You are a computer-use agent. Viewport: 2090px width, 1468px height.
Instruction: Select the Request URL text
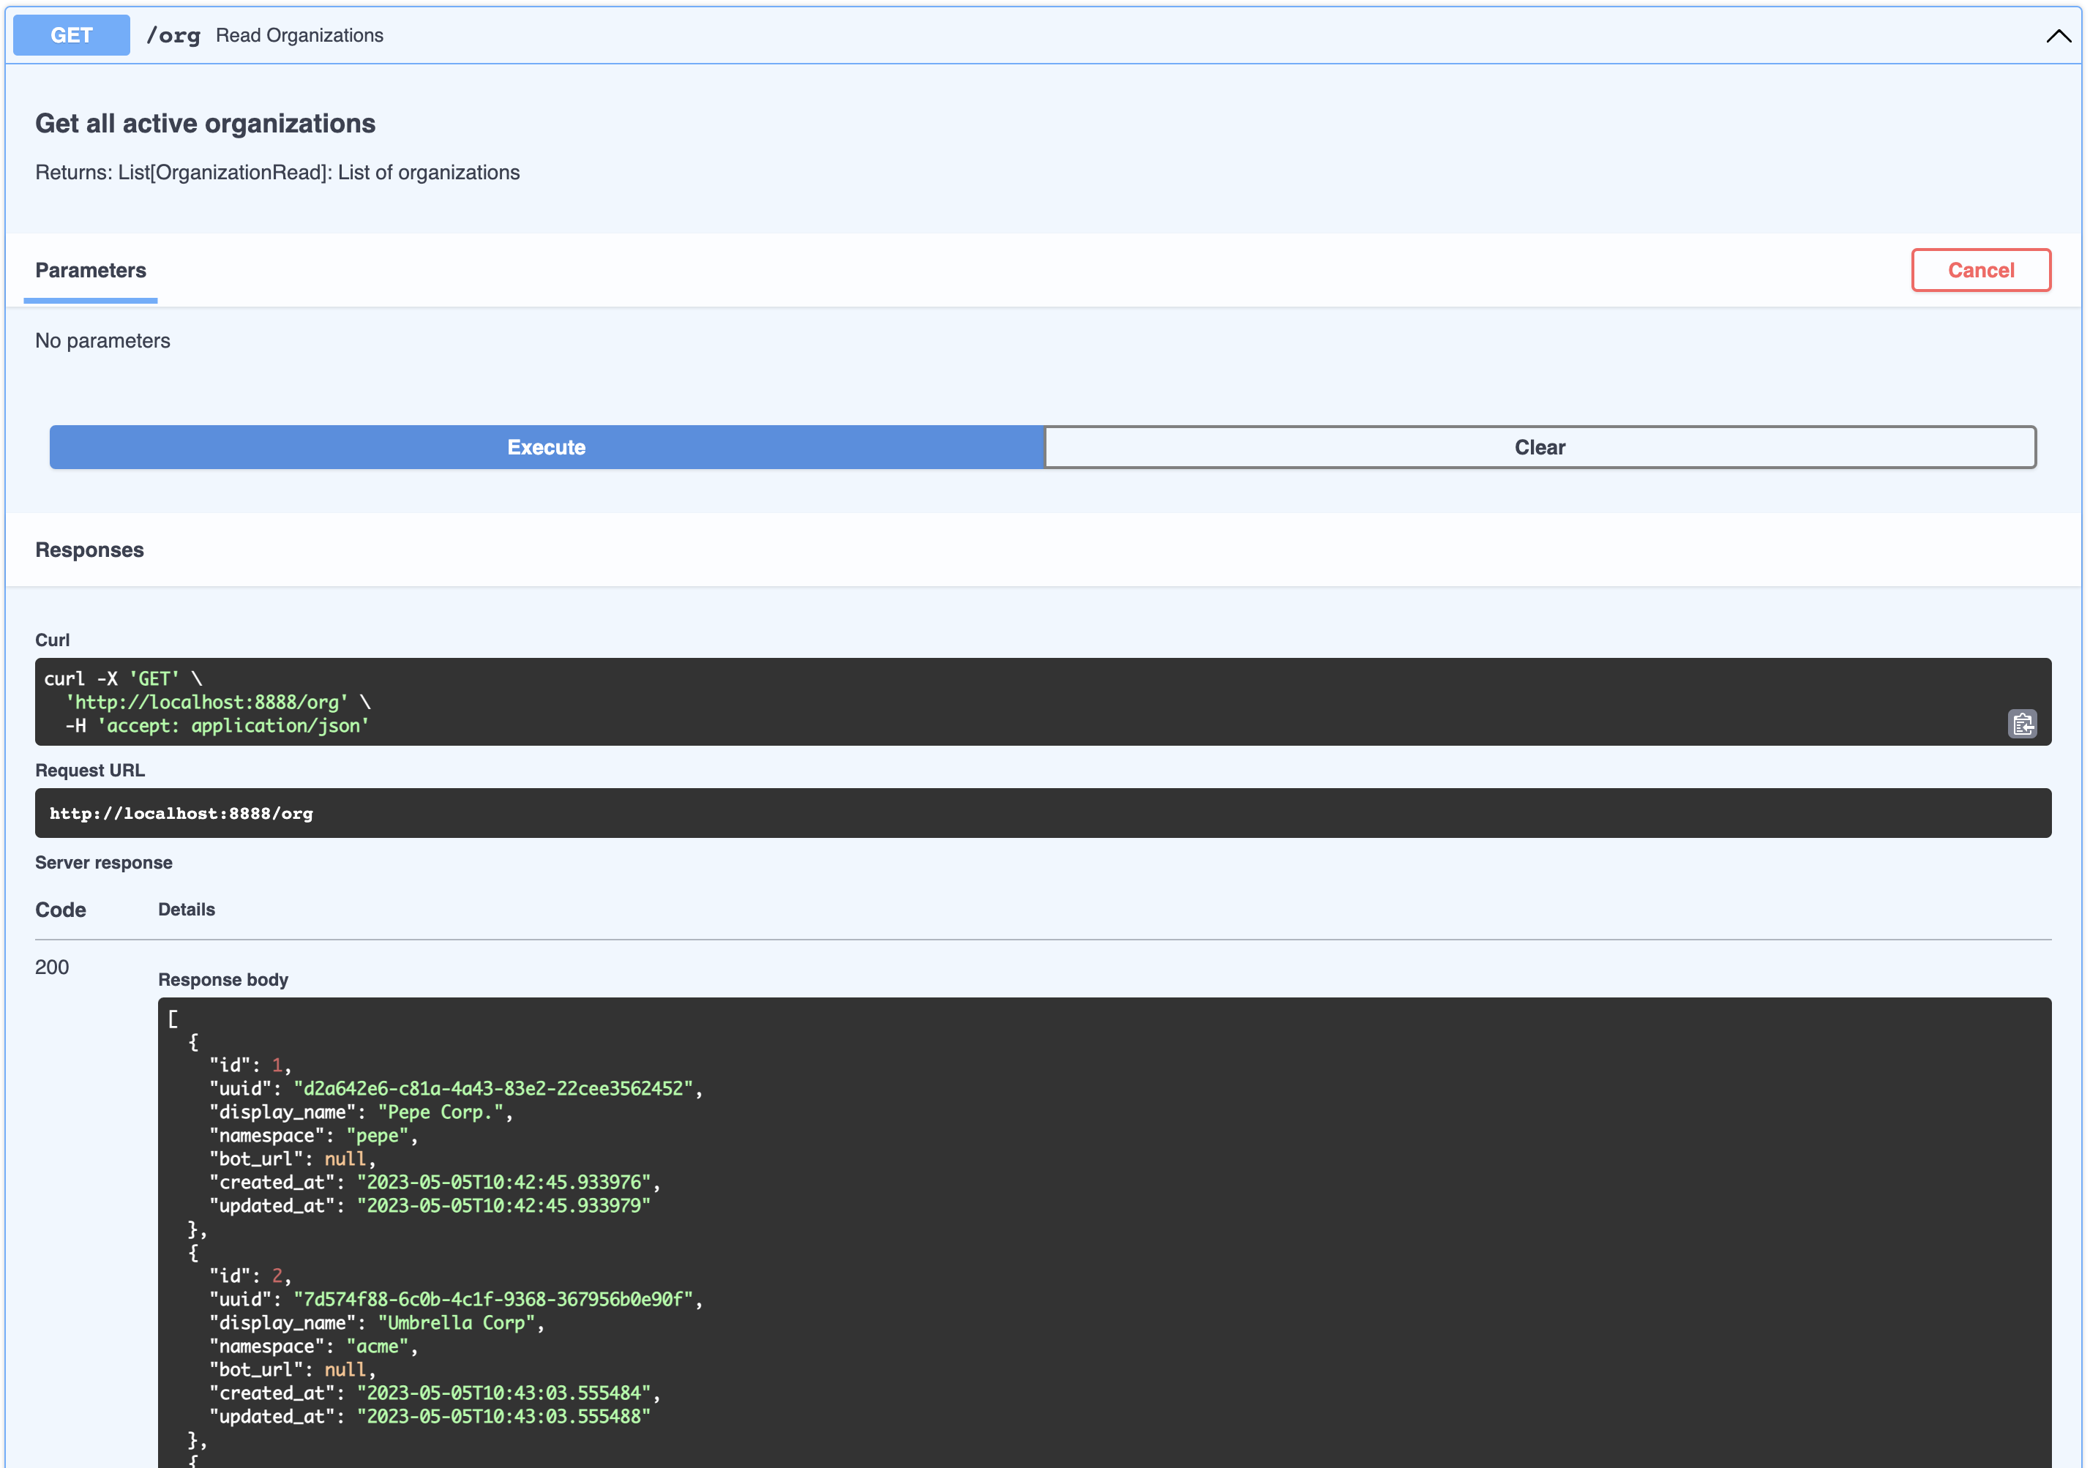click(181, 813)
